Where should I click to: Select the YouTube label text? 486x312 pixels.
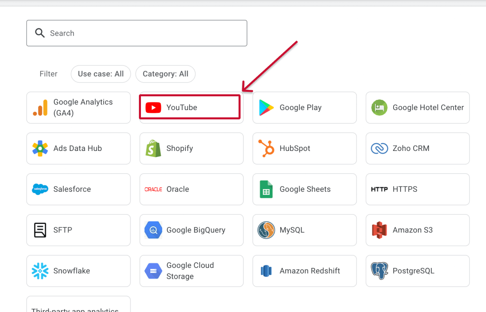pyautogui.click(x=182, y=108)
